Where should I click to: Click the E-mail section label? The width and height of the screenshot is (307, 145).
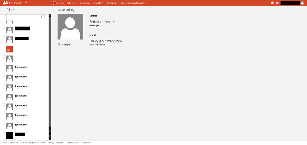point(93,35)
